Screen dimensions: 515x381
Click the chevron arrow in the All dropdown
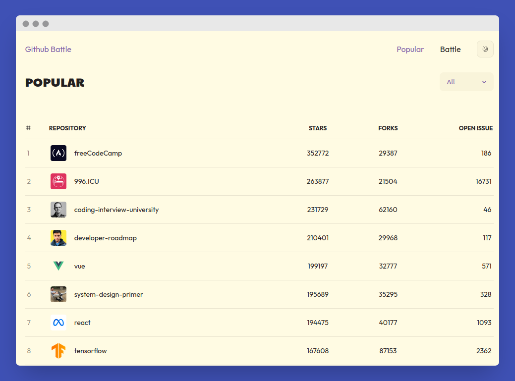click(484, 82)
